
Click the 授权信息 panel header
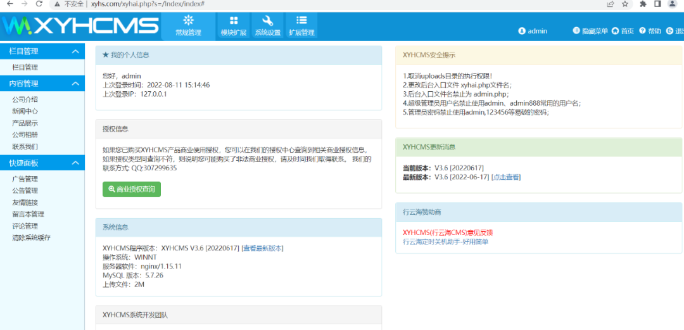[x=239, y=129]
